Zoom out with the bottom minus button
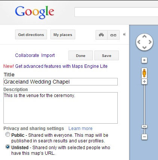This screenshot has height=160, width=158. coord(144,137)
